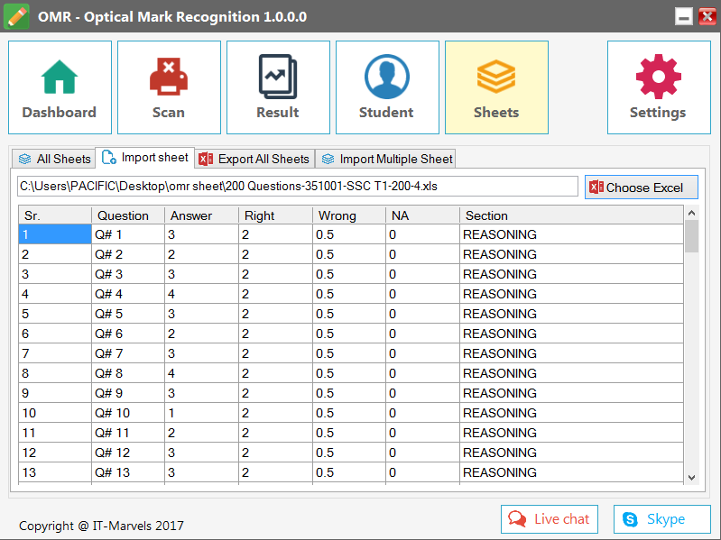This screenshot has width=721, height=540.
Task: Click the Answer column header
Action: (x=202, y=215)
